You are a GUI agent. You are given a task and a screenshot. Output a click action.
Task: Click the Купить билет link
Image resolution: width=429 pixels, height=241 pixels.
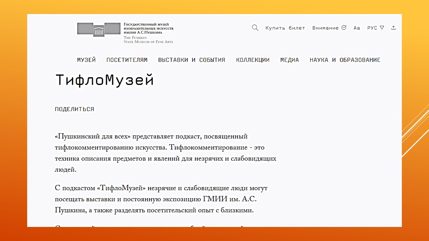click(285, 28)
